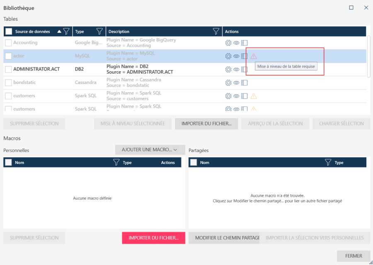Toggle select-all checkbox in Tables header
373x265 pixels.
click(8, 31)
